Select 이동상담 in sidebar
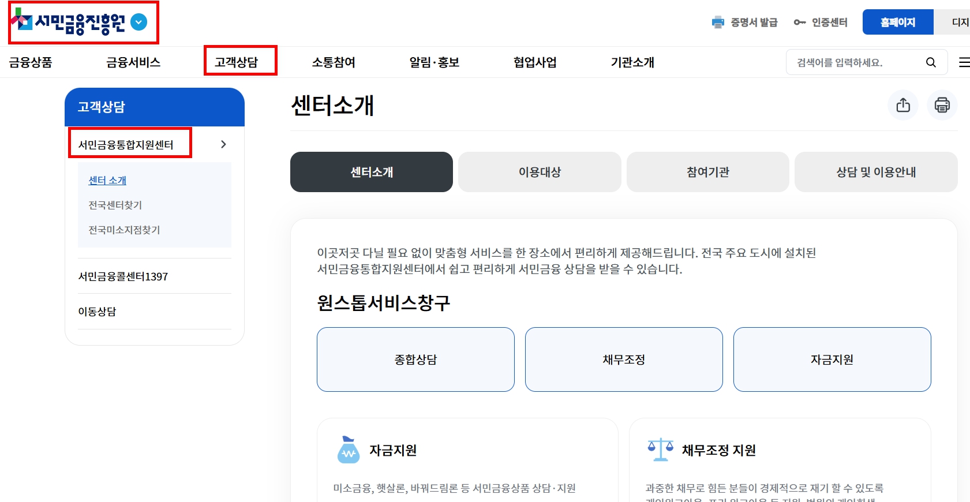The width and height of the screenshot is (970, 502). 97,312
